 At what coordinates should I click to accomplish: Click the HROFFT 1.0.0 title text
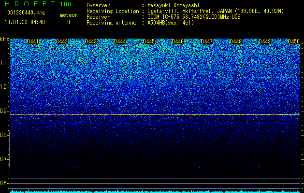click(x=38, y=4)
